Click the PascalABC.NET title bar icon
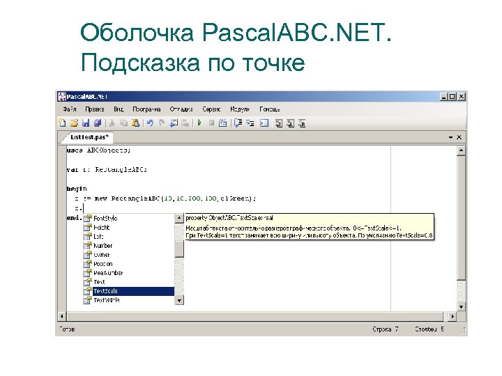The width and height of the screenshot is (502, 376). click(61, 97)
